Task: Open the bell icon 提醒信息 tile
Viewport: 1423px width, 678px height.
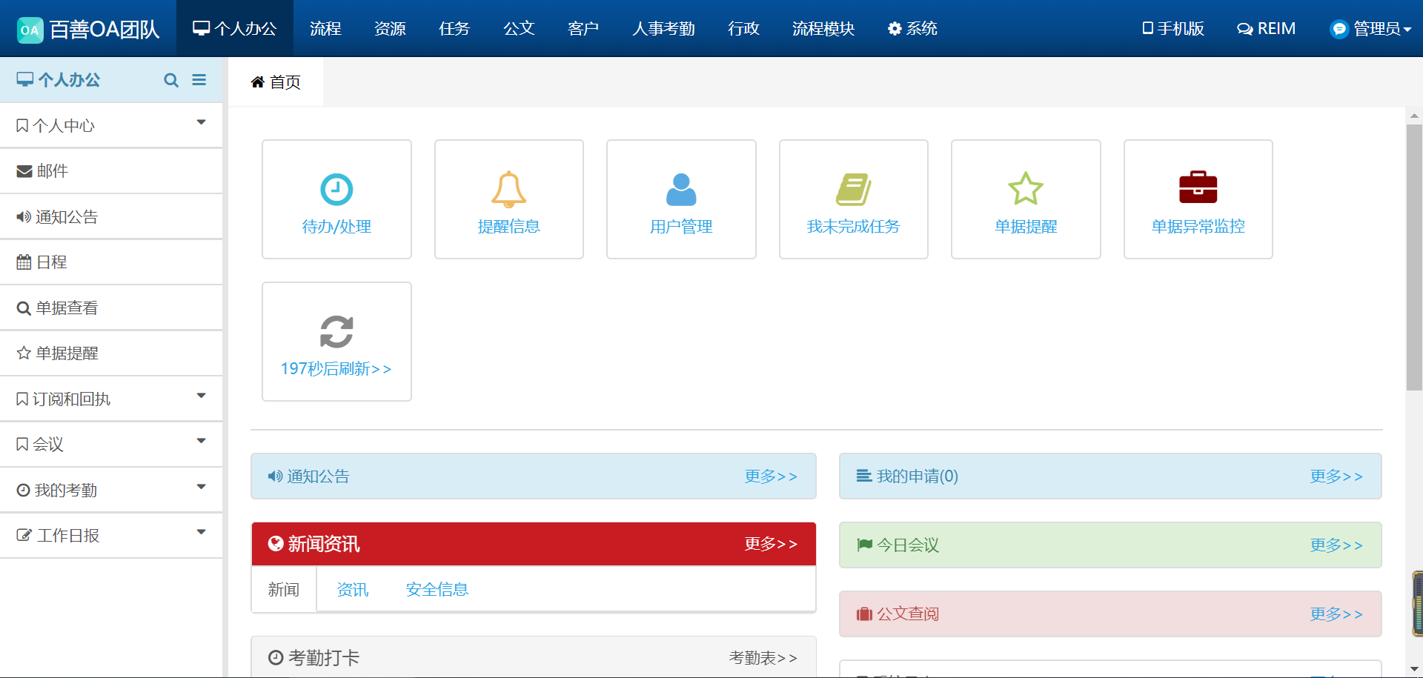Action: [508, 190]
